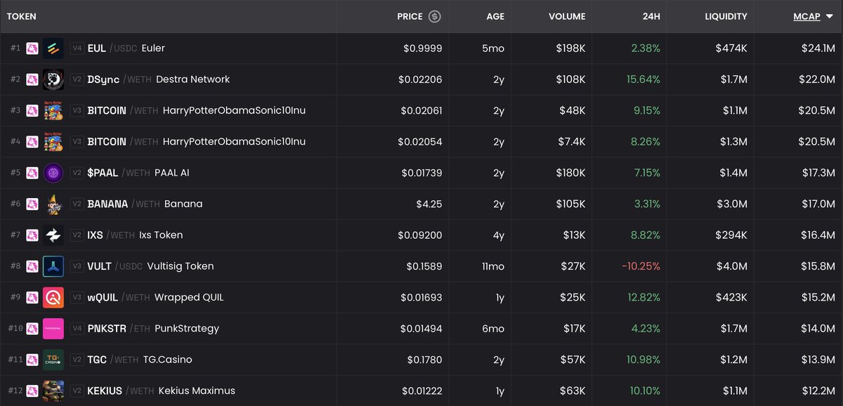Click the $22.0M market cap value

[x=818, y=79]
